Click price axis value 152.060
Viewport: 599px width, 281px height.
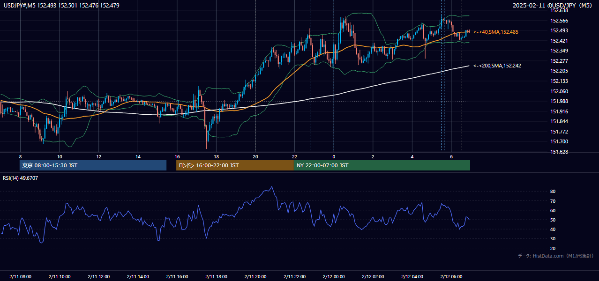point(559,91)
